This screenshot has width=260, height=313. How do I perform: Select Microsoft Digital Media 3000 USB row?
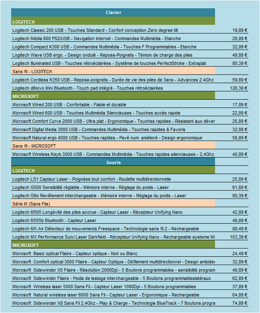click(130, 129)
